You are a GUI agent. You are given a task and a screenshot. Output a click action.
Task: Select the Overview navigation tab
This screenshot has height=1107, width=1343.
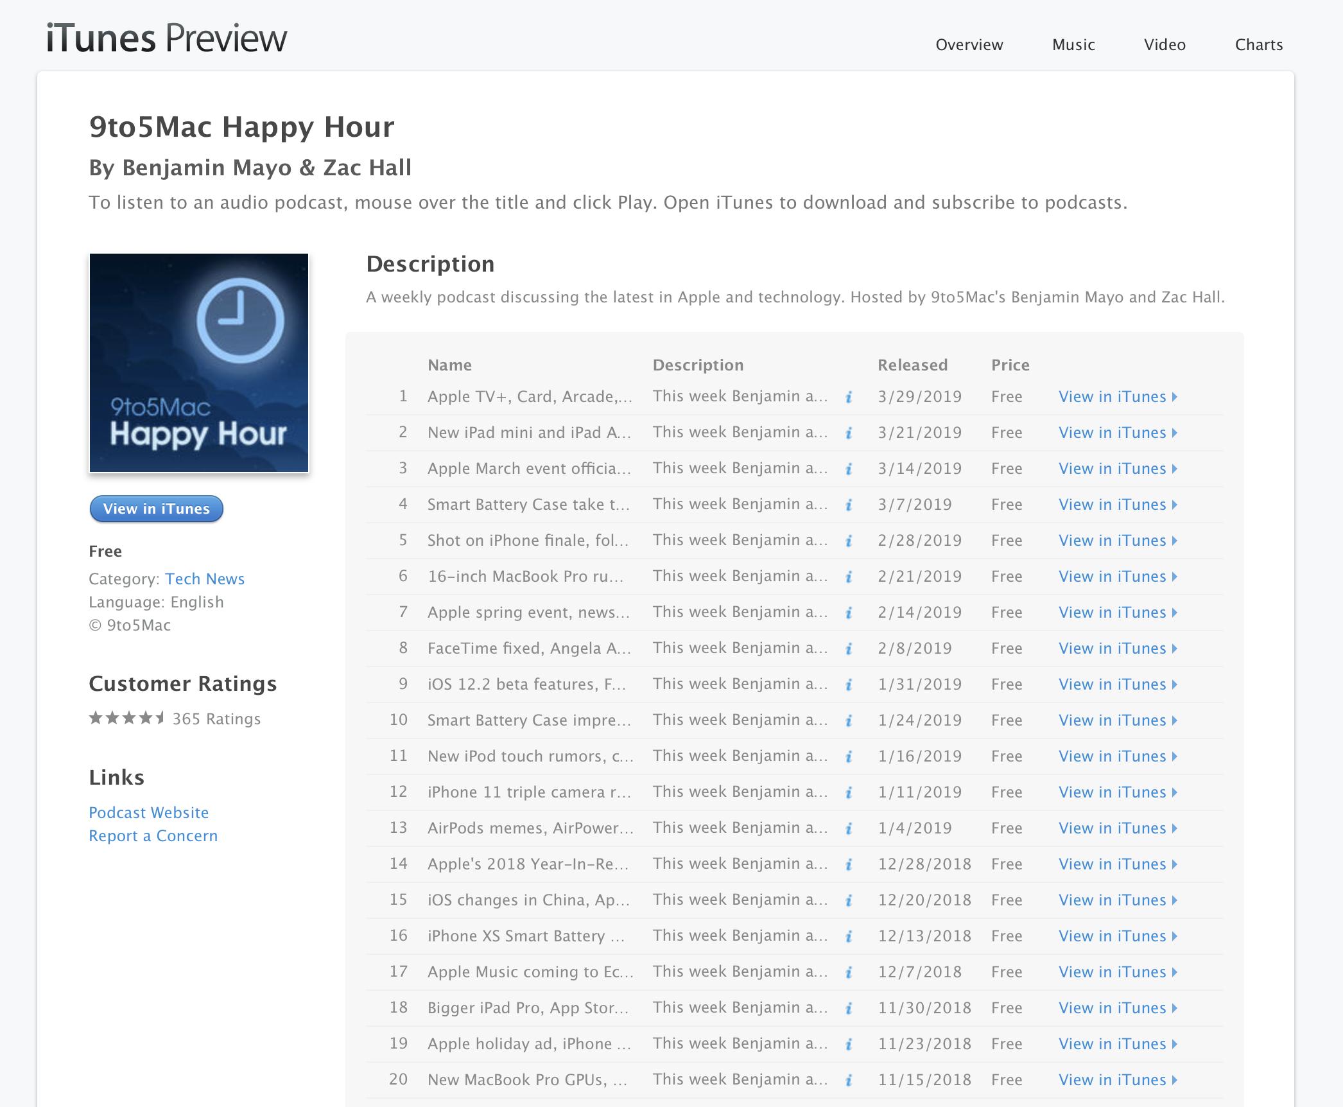point(969,45)
